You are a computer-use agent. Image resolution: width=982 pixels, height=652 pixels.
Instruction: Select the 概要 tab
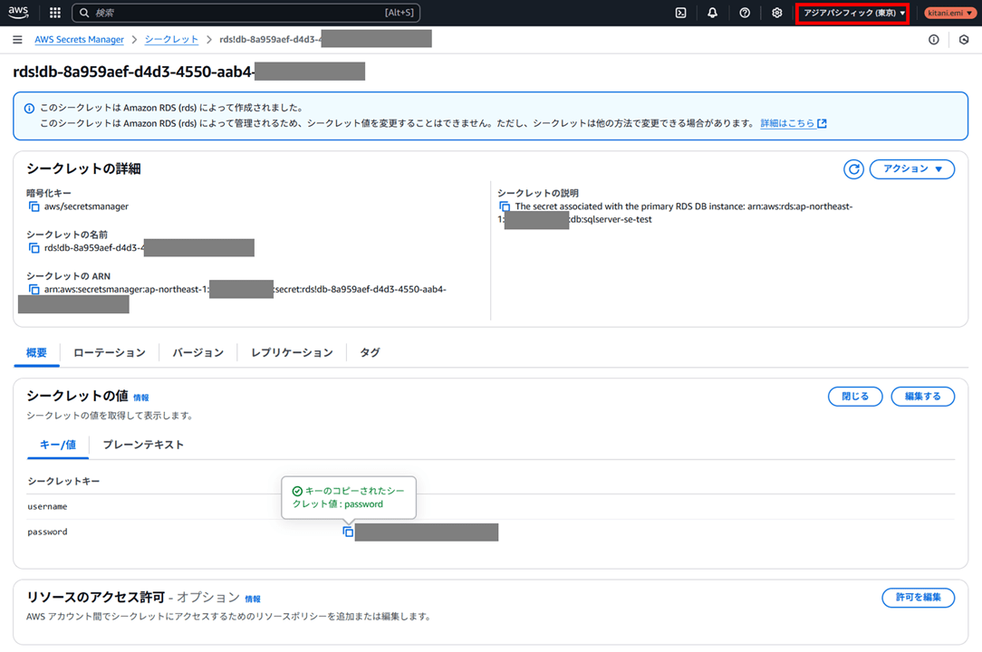tap(36, 352)
